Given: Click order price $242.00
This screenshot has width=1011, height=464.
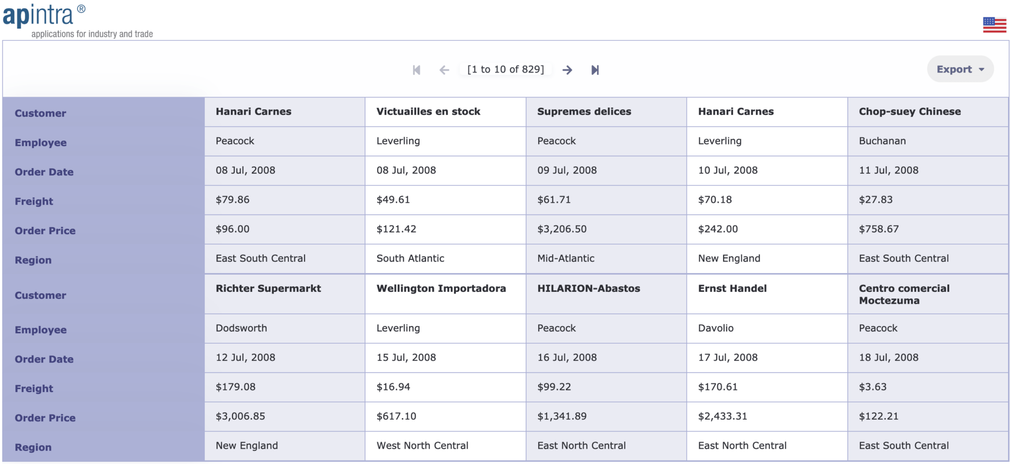Looking at the screenshot, I should (x=718, y=229).
